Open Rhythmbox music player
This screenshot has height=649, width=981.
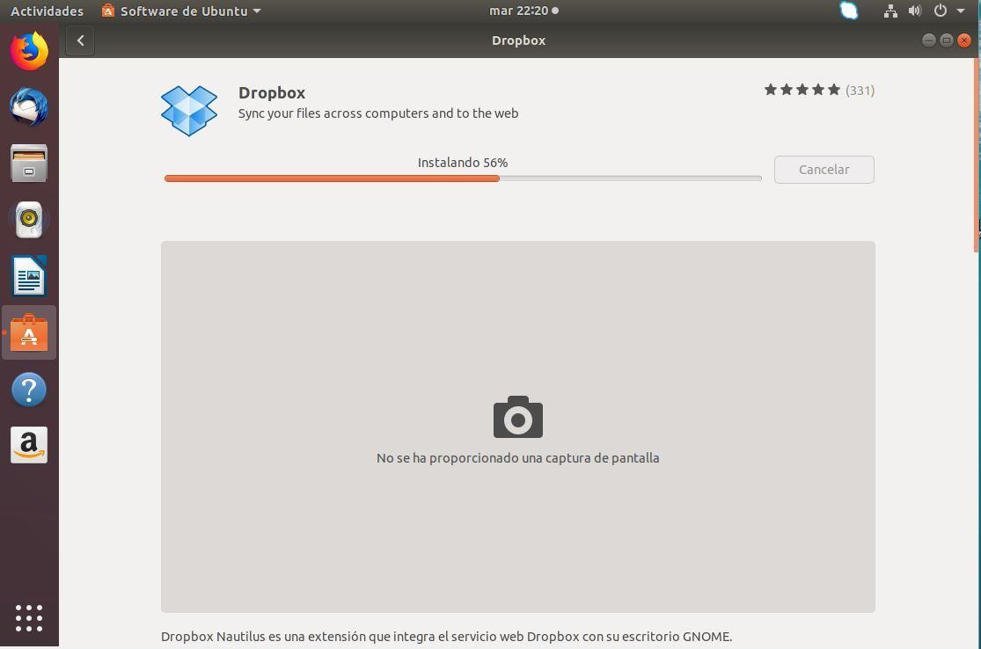coord(29,219)
